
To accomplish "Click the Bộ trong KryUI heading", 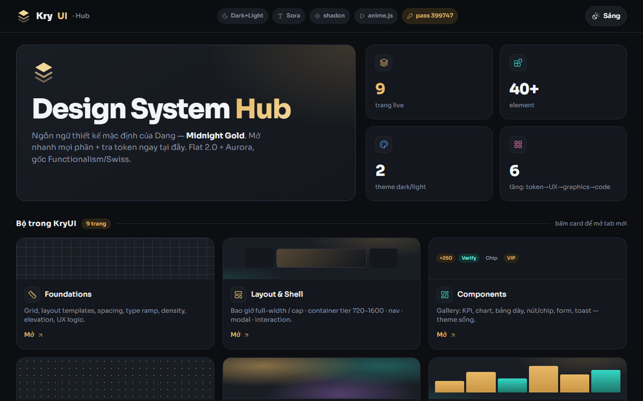I will coord(46,223).
